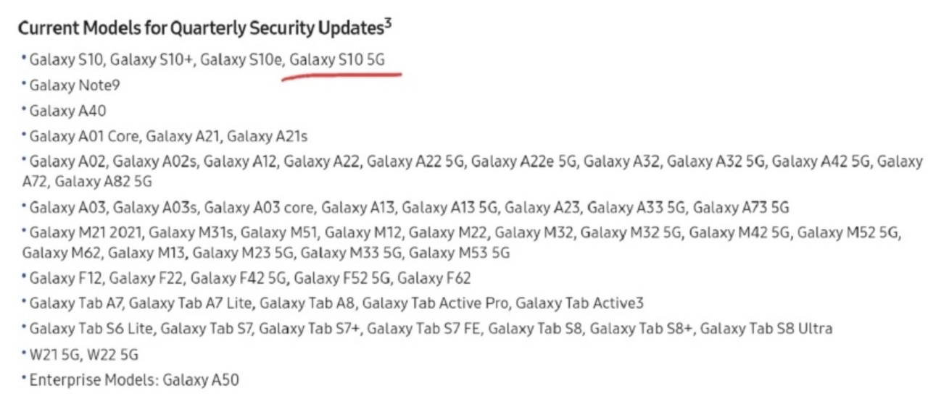Select the Galaxy Note9 list item
Viewport: 928px width, 404px height.
75,85
